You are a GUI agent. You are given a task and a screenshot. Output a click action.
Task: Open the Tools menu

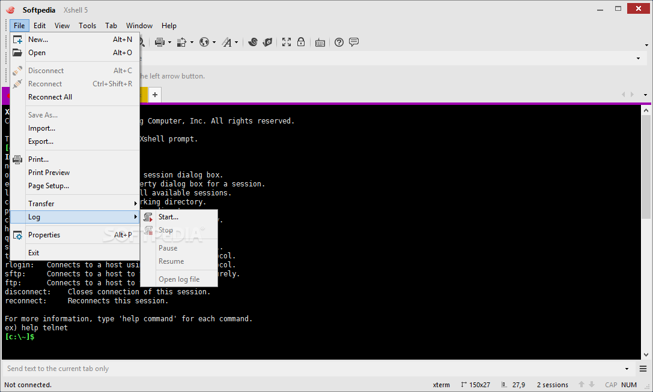pyautogui.click(x=88, y=25)
